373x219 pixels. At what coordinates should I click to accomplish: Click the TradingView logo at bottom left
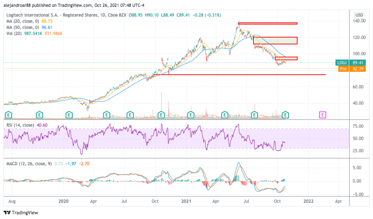point(21,212)
